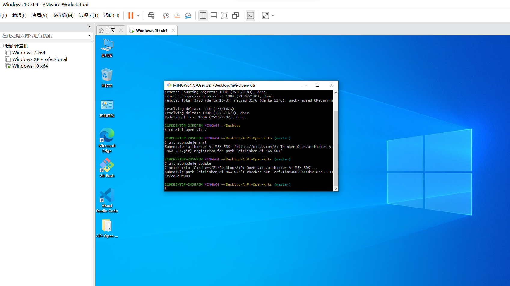The width and height of the screenshot is (510, 286).
Task: Click the terminal vertical scrollbar thumb
Action: (336, 148)
